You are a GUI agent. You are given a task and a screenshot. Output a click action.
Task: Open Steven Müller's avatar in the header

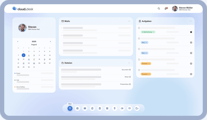coord(175,8)
